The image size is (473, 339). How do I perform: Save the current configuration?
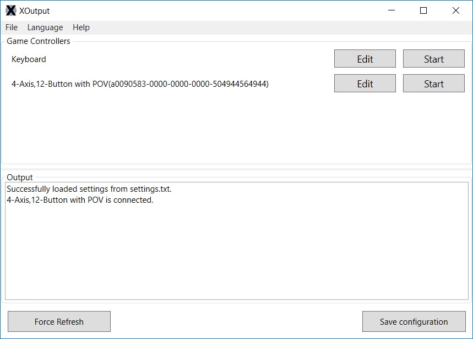pyautogui.click(x=414, y=321)
